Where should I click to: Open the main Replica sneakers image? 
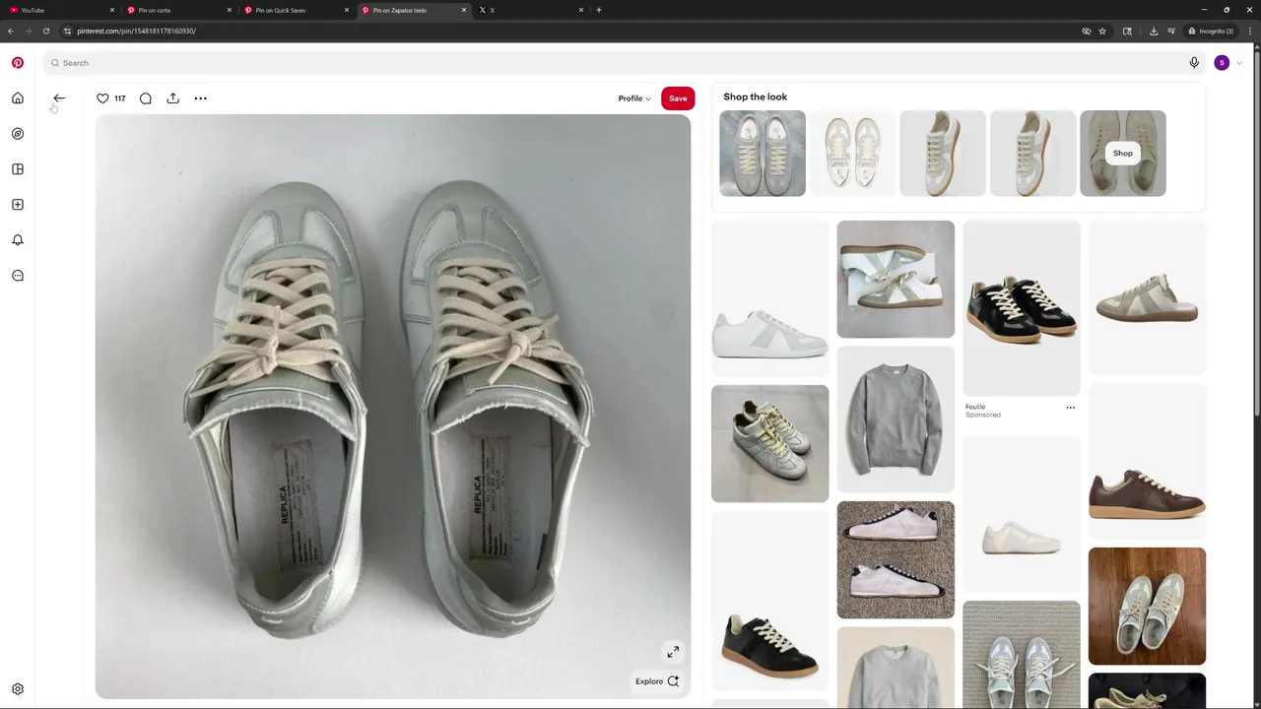click(x=393, y=407)
